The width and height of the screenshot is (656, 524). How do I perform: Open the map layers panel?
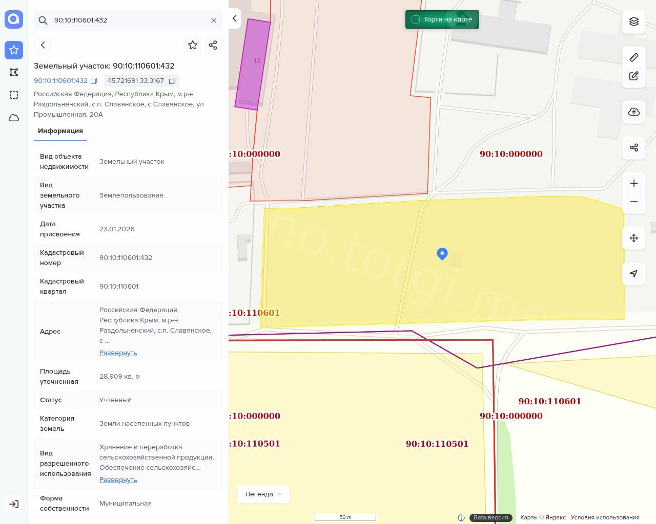click(634, 21)
